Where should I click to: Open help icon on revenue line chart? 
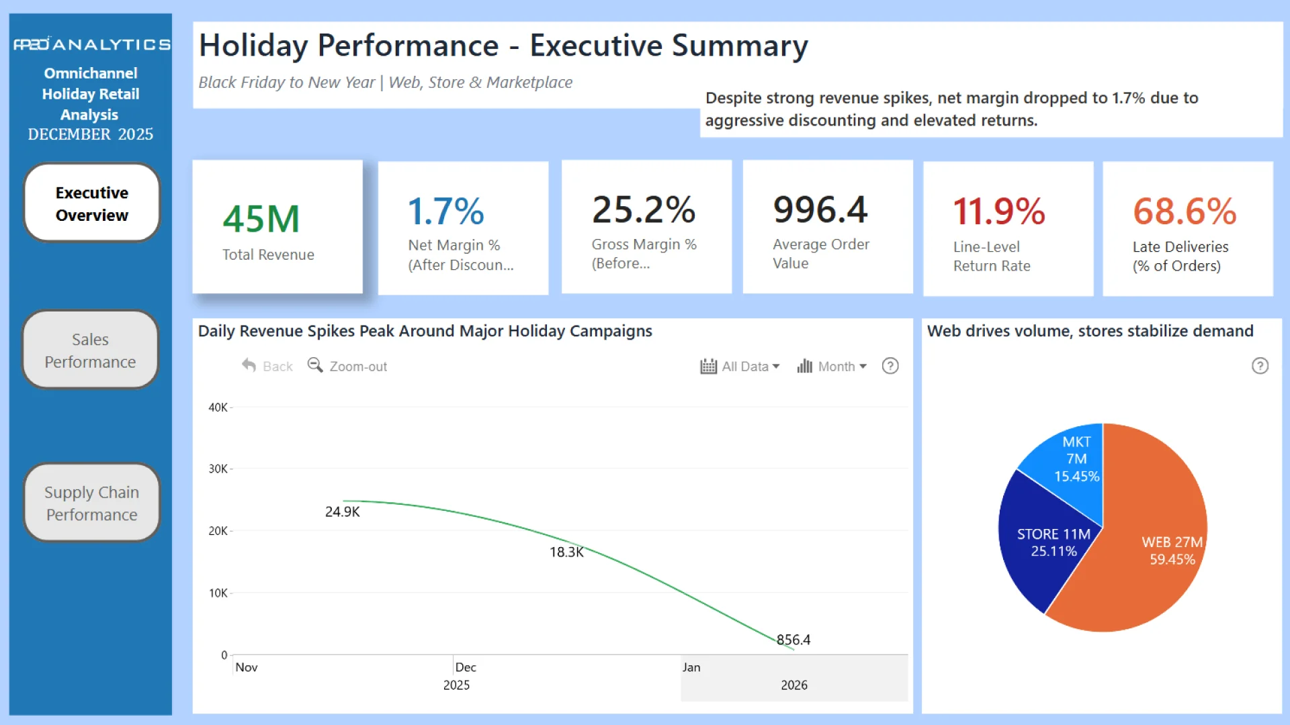[890, 366]
